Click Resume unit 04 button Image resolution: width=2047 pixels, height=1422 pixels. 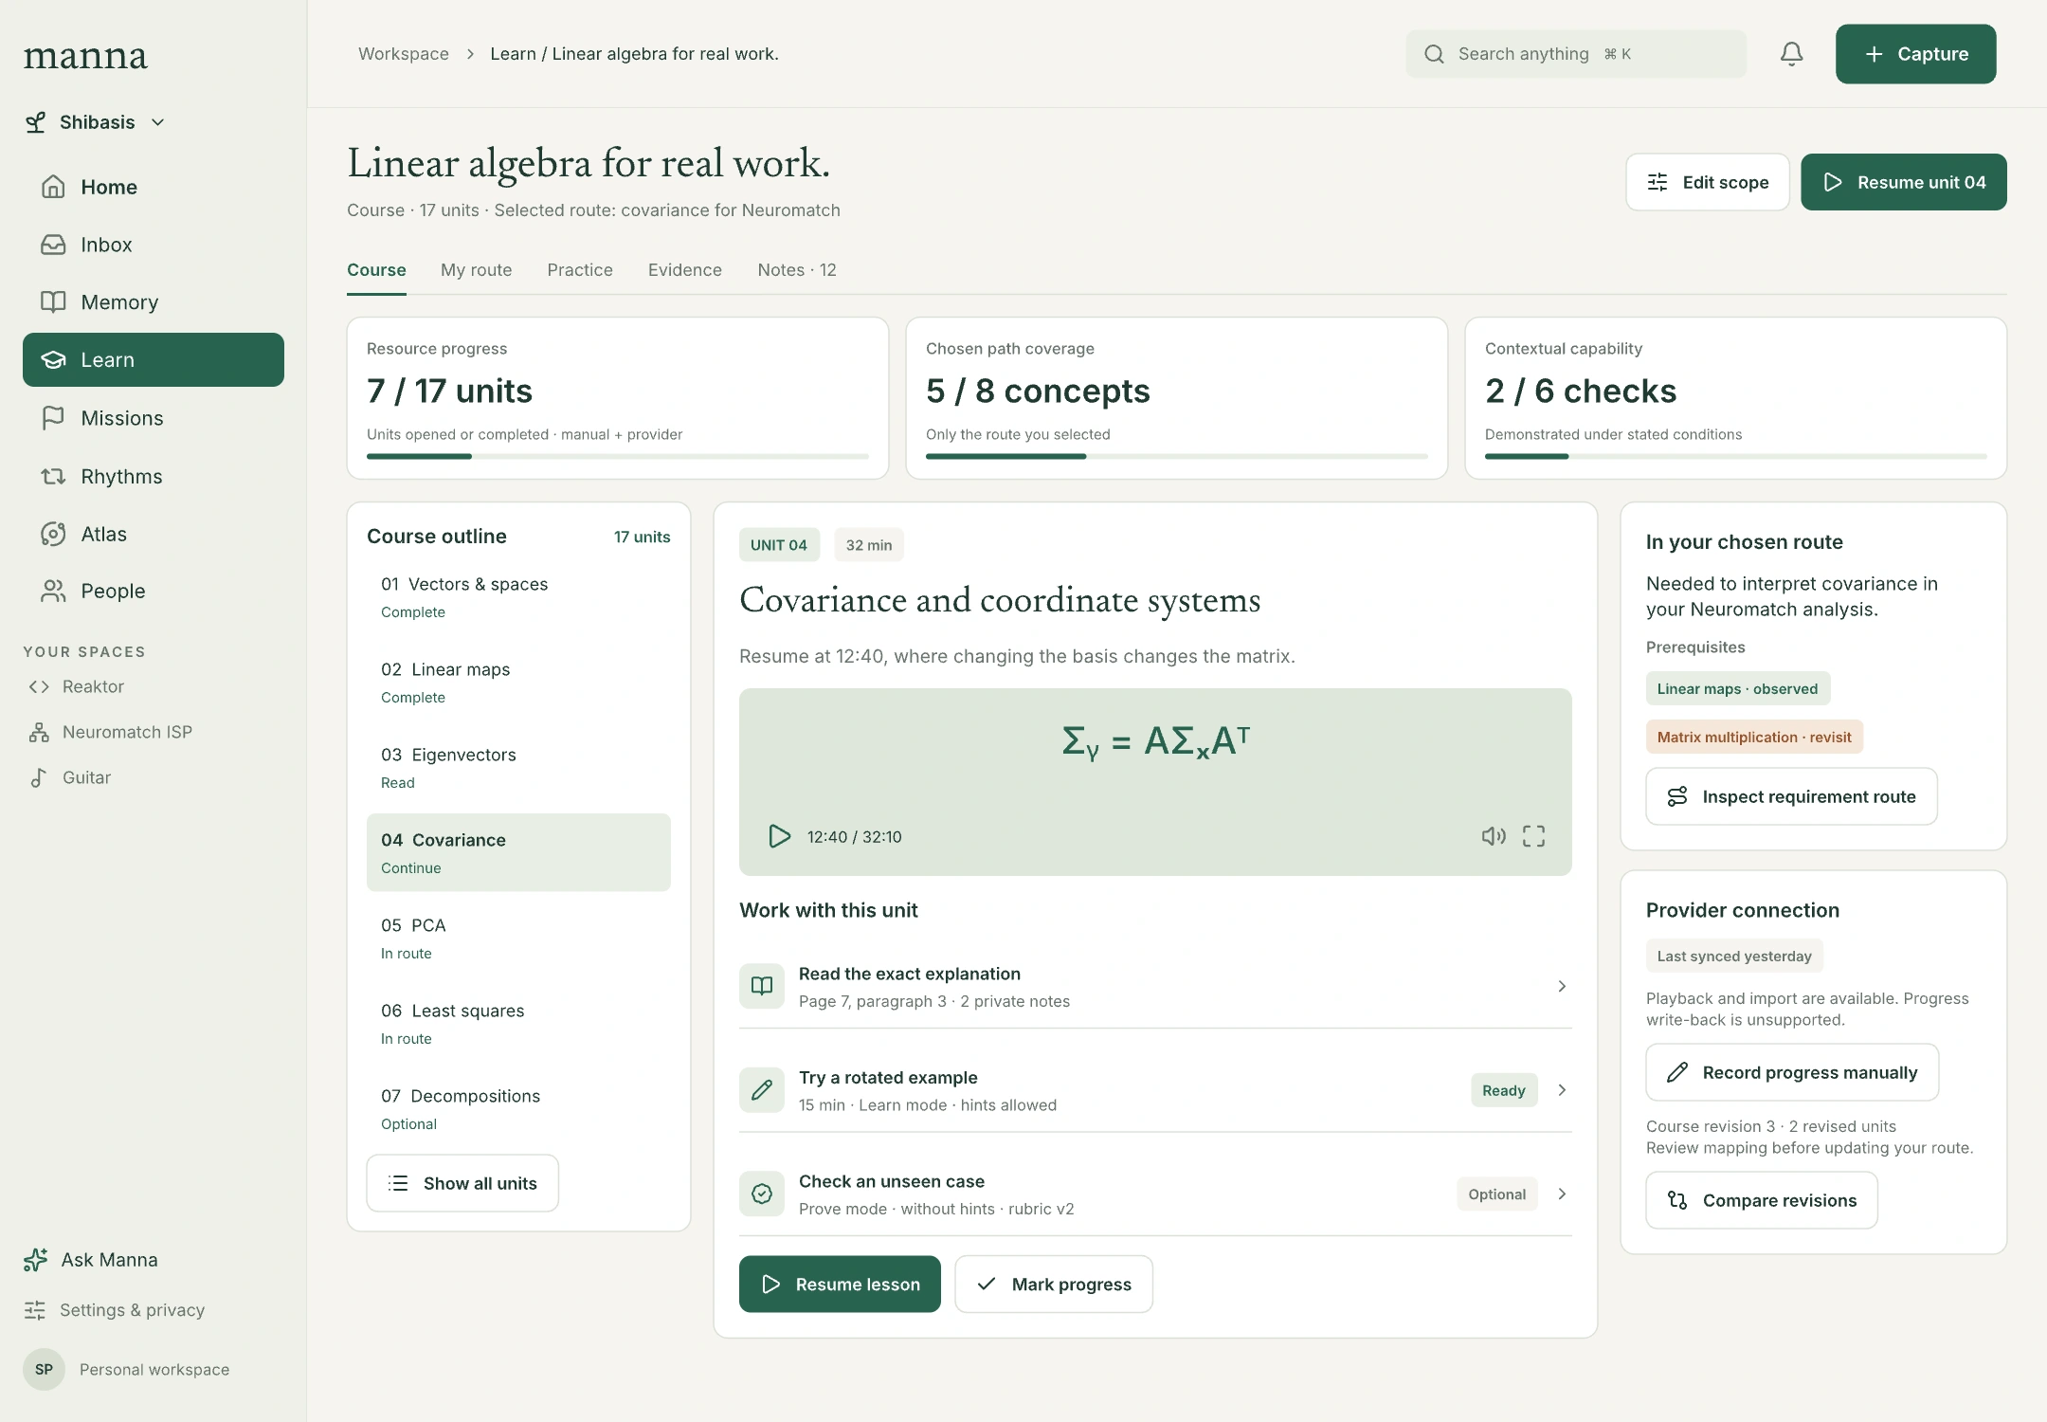point(1904,182)
